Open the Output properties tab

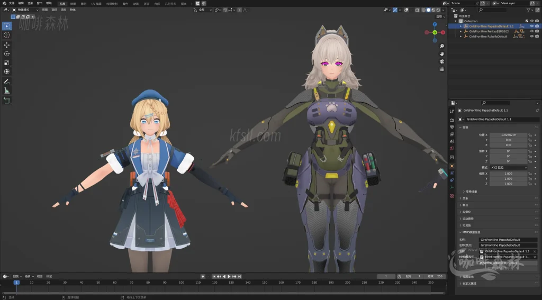(452, 127)
